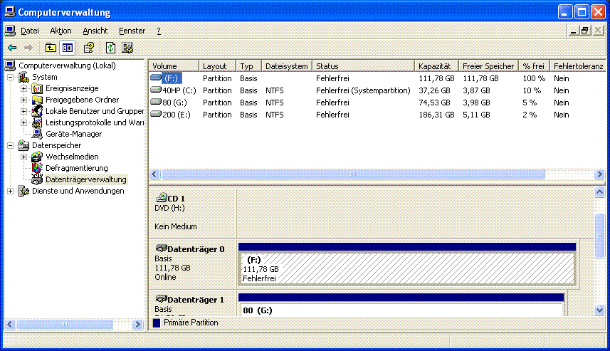Viewport: 610px width, 351px height.
Task: Collapse the Datenspeicher node
Action: 11,145
